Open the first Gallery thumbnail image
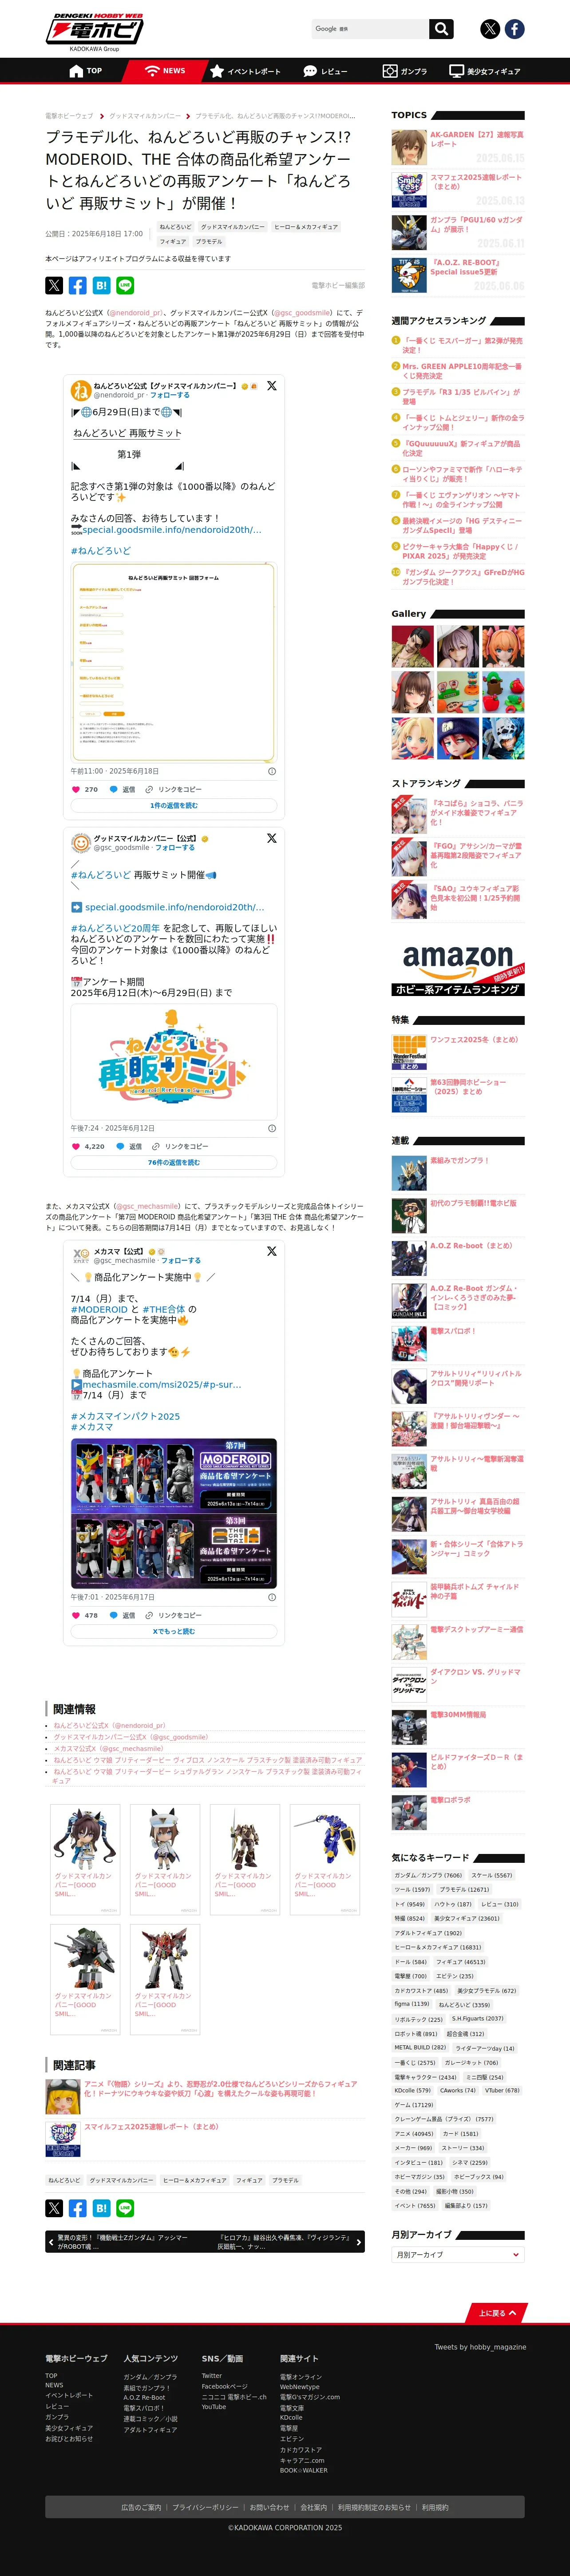 [412, 646]
